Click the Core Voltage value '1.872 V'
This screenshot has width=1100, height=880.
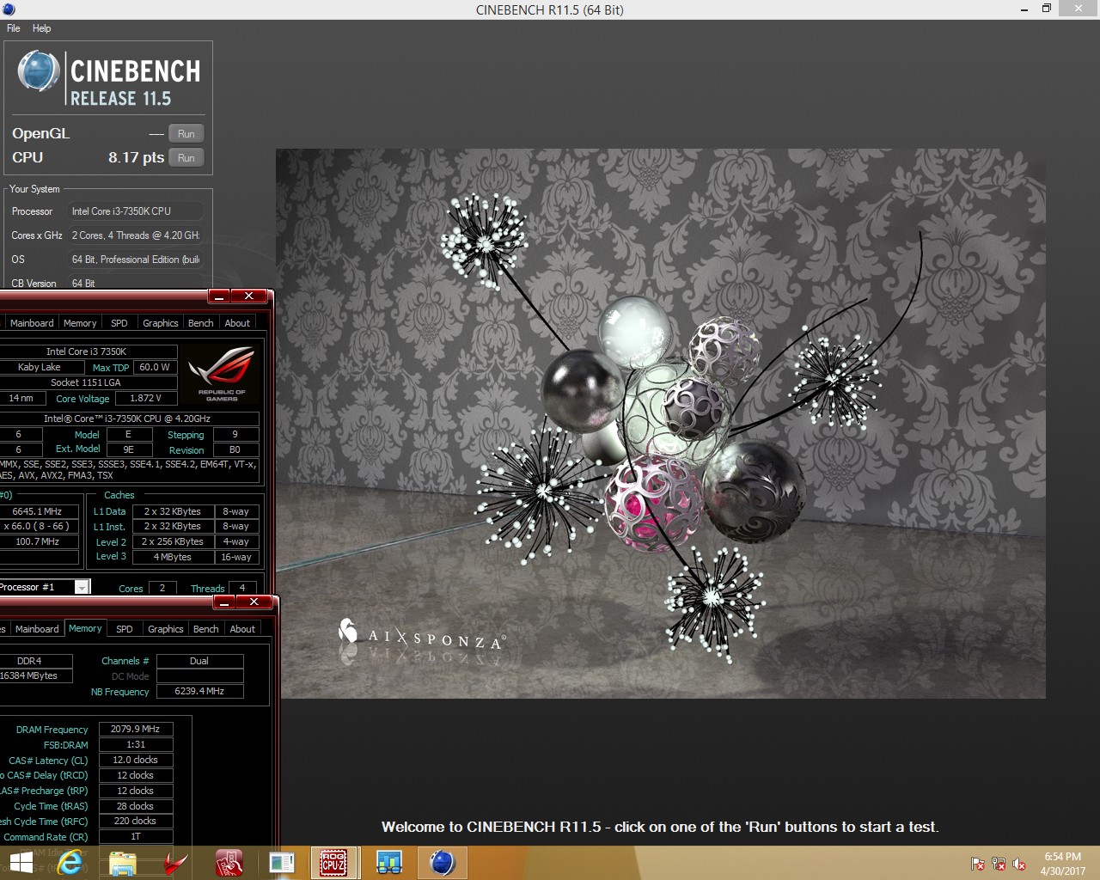pos(145,398)
